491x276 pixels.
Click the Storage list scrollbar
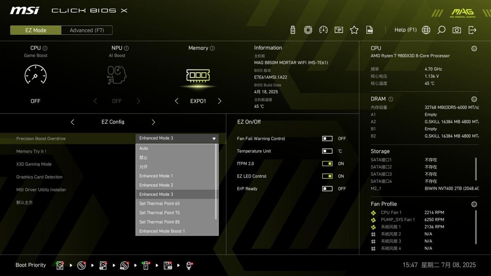click(x=476, y=168)
